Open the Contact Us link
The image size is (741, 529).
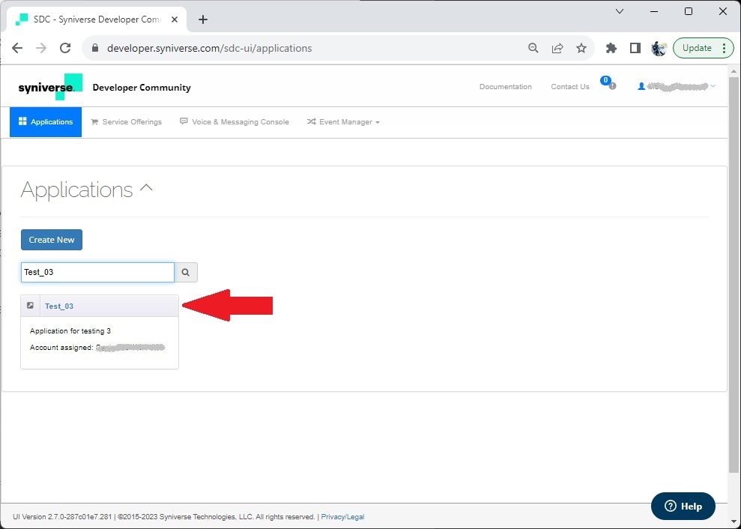tap(570, 86)
